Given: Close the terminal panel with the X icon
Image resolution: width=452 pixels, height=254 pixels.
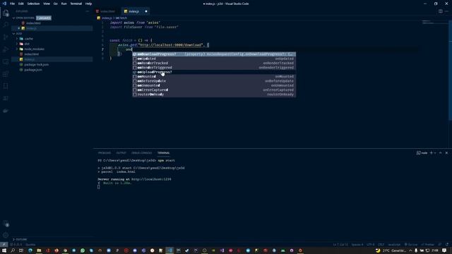Looking at the screenshot, I should (446, 153).
